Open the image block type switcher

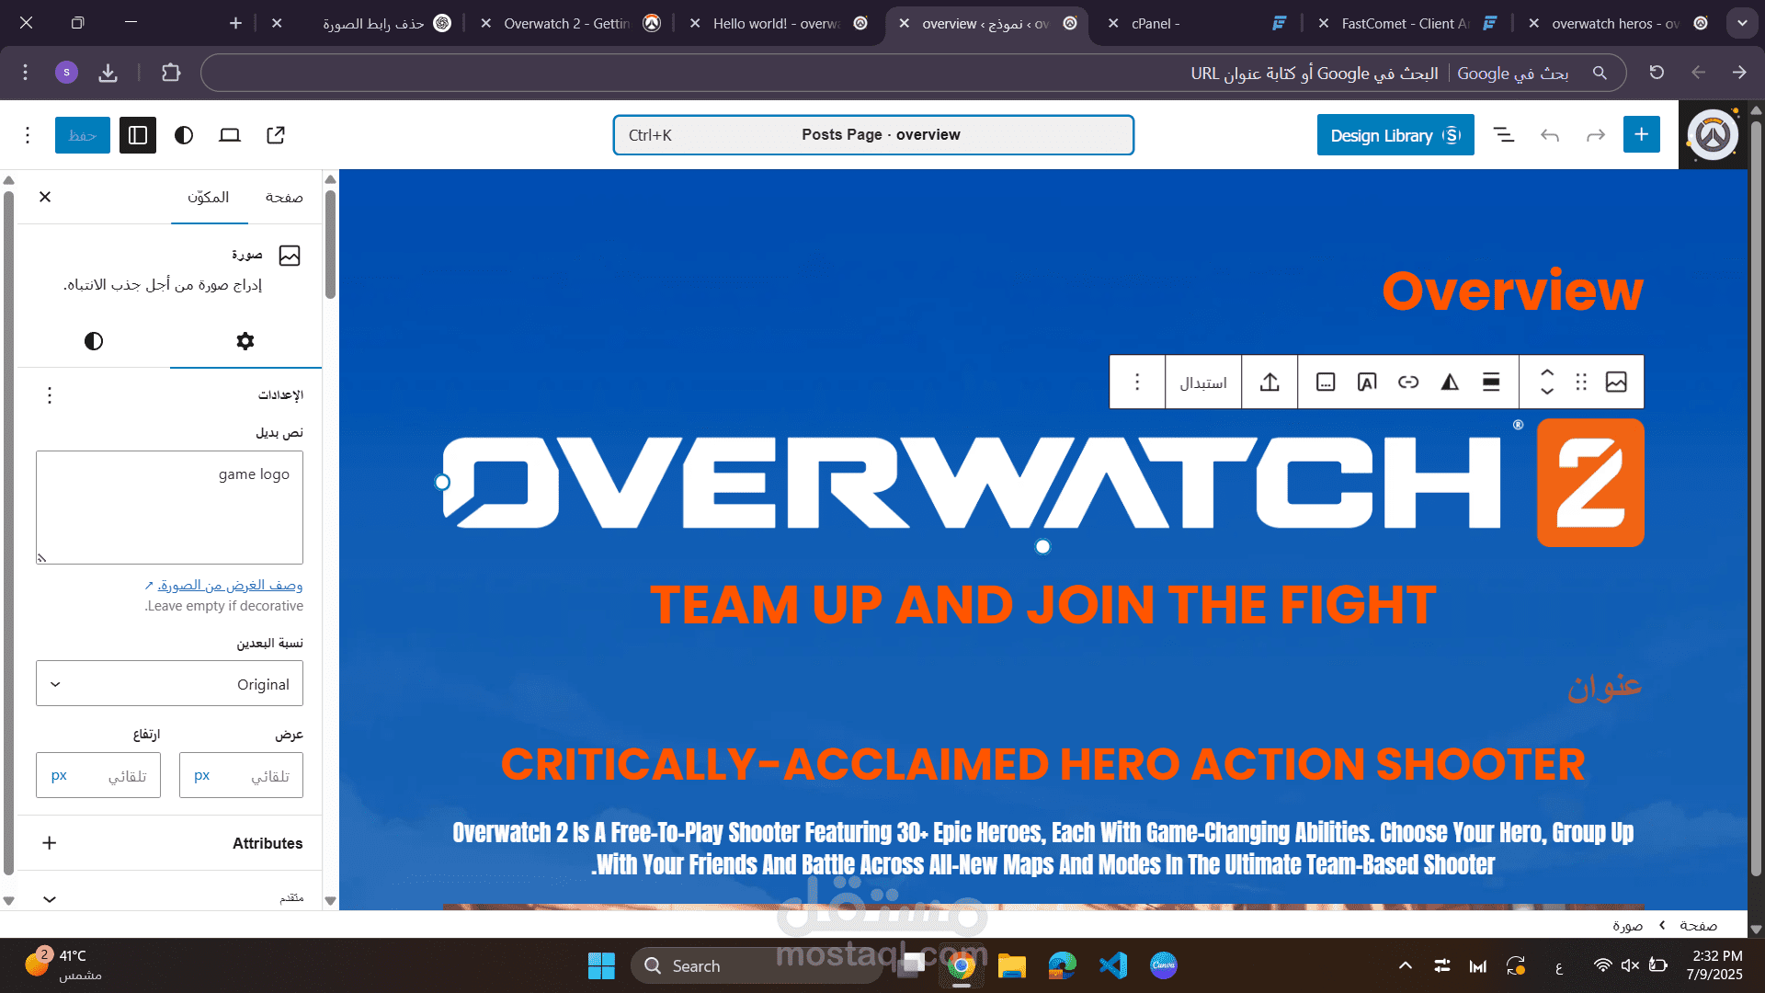point(1616,382)
